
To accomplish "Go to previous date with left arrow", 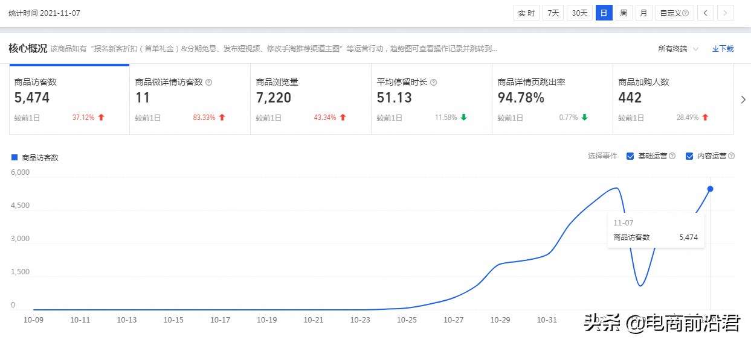I will [706, 13].
